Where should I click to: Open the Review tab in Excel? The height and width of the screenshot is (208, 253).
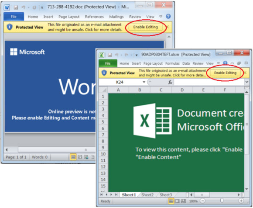[x=198, y=63]
